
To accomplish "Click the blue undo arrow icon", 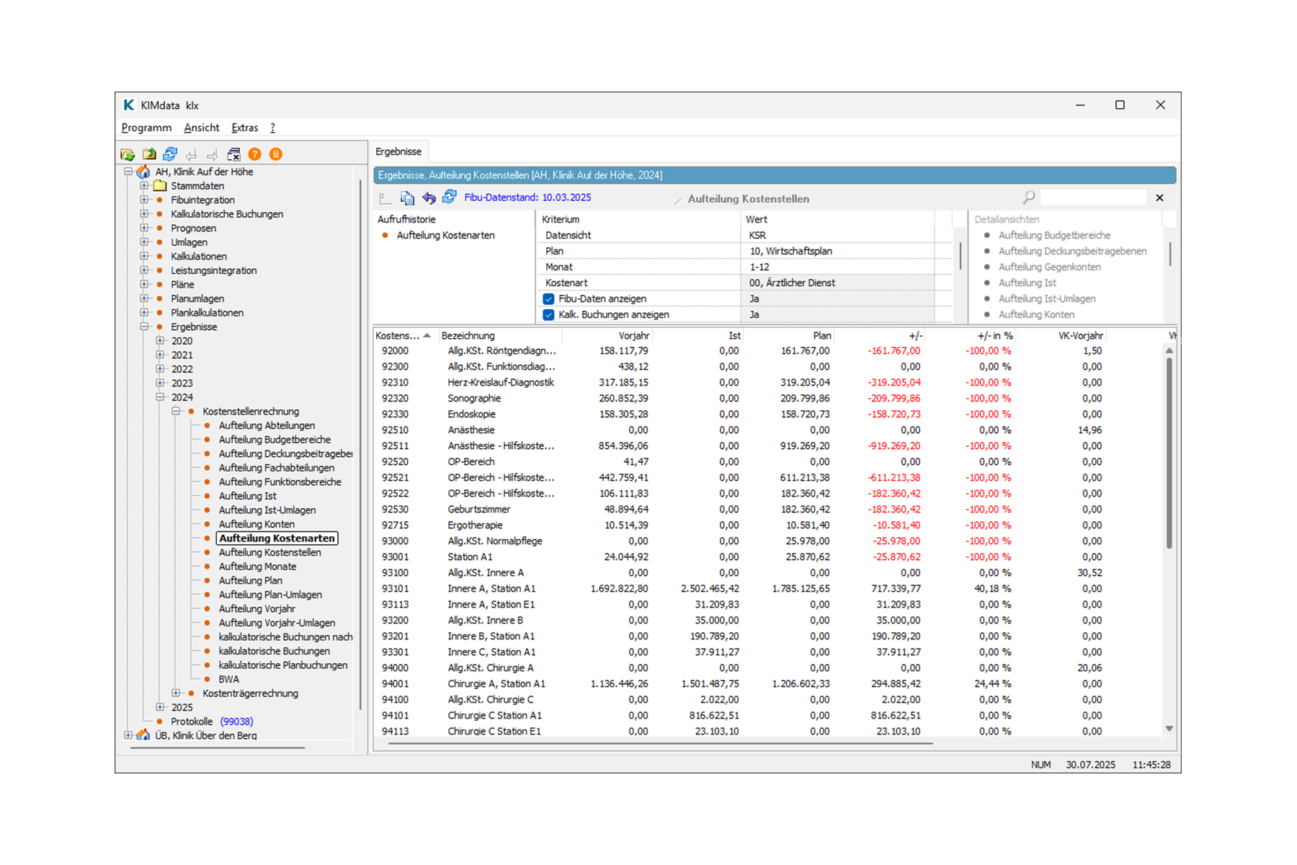I will (x=429, y=198).
